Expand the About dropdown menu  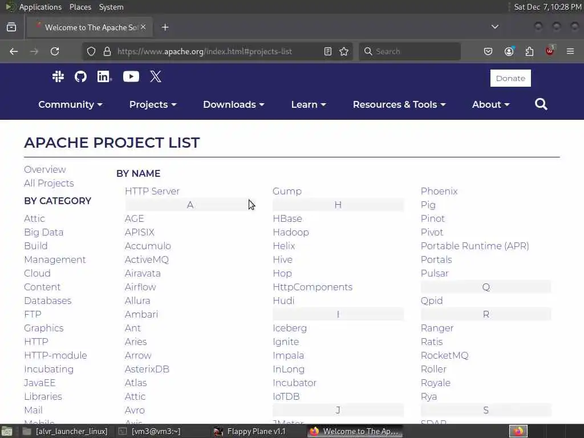pos(490,105)
